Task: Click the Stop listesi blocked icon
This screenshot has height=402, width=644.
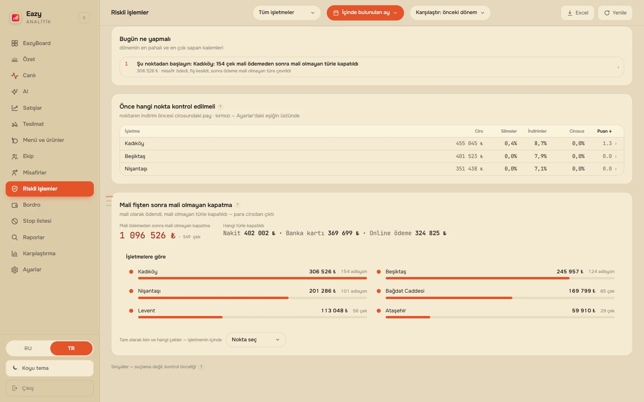Action: [15, 221]
